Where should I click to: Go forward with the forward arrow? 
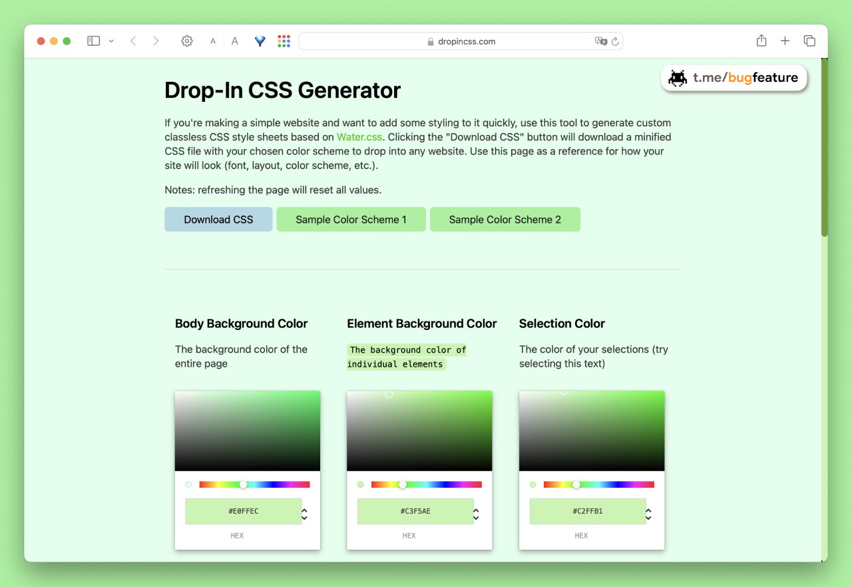pos(156,41)
